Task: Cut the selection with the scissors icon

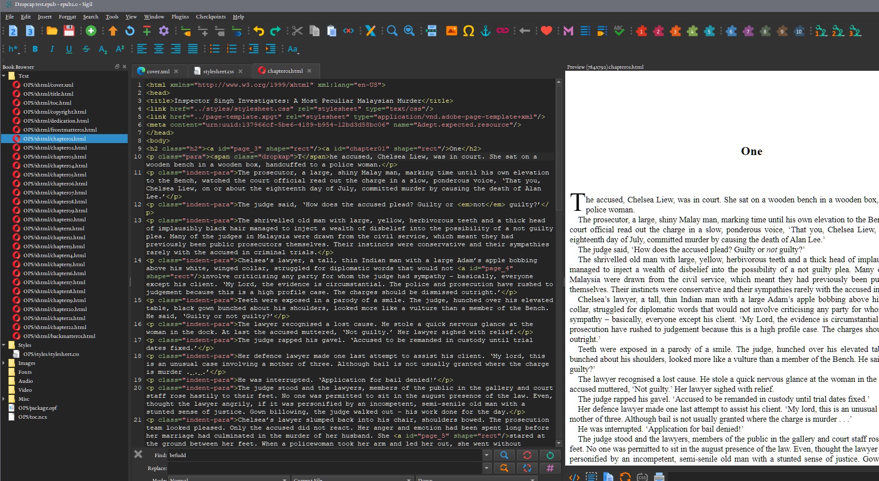Action: 297,31
